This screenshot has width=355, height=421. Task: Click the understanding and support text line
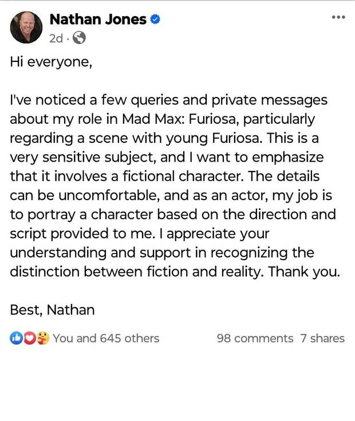pyautogui.click(x=162, y=252)
